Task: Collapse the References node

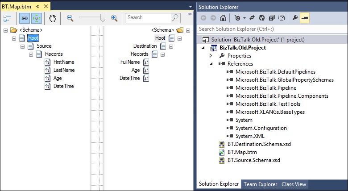Action: (211, 64)
